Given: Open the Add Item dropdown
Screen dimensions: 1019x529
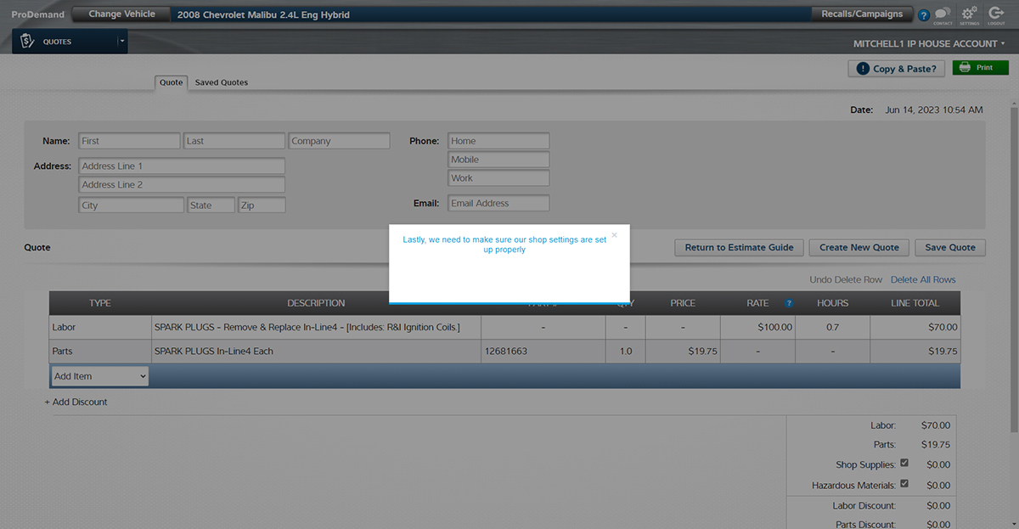Looking at the screenshot, I should (x=99, y=376).
